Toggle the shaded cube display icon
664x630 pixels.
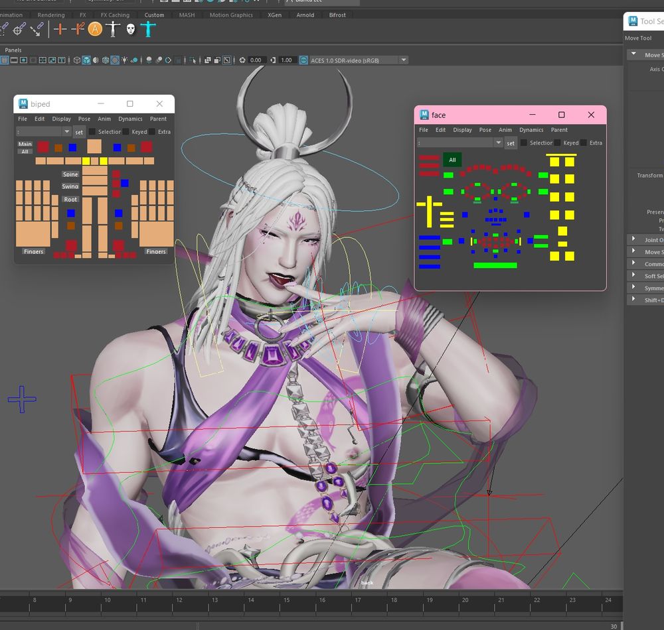pyautogui.click(x=86, y=60)
